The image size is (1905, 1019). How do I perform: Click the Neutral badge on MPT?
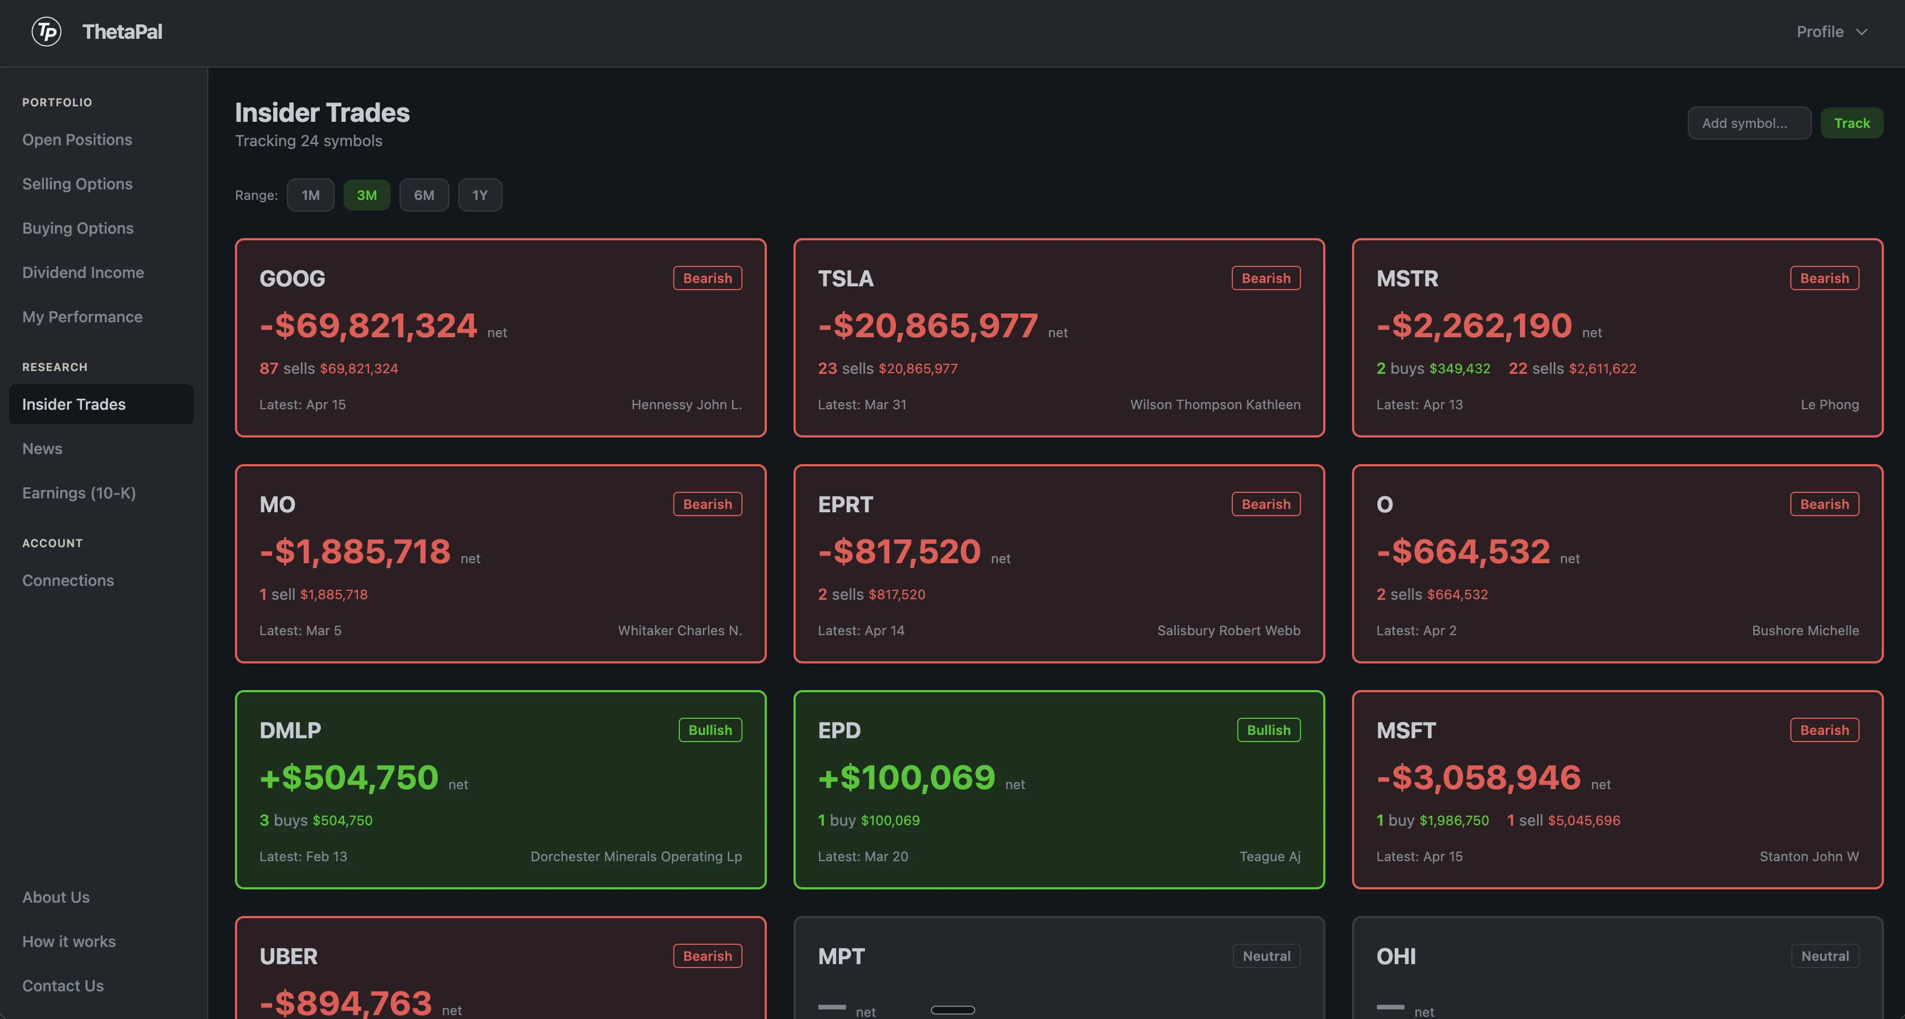pos(1266,956)
